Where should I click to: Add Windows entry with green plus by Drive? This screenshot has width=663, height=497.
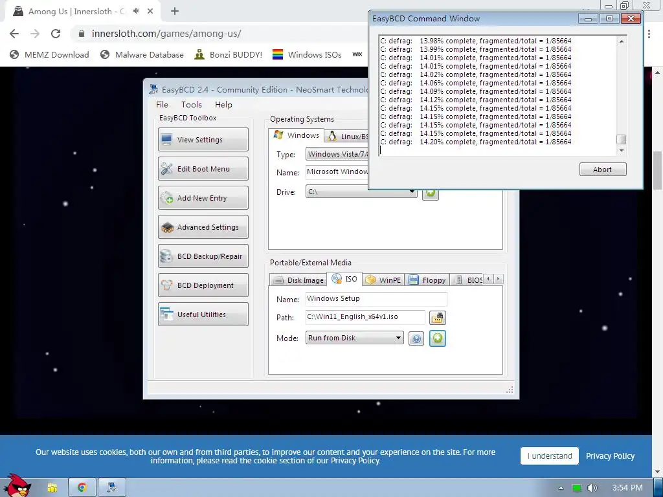tap(430, 194)
